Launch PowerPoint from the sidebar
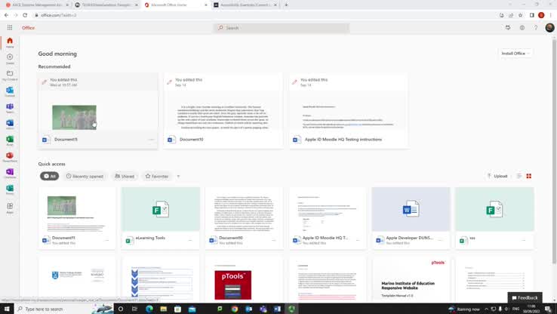This screenshot has height=314, width=557. pyautogui.click(x=10, y=156)
